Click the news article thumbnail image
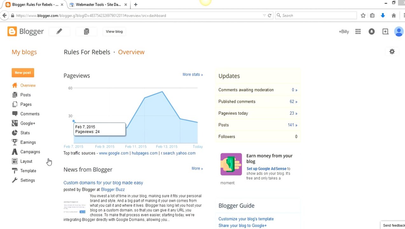The image size is (405, 229). [x=74, y=207]
